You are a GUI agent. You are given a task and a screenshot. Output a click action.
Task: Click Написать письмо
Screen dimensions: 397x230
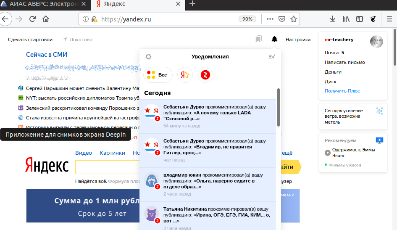point(344,62)
